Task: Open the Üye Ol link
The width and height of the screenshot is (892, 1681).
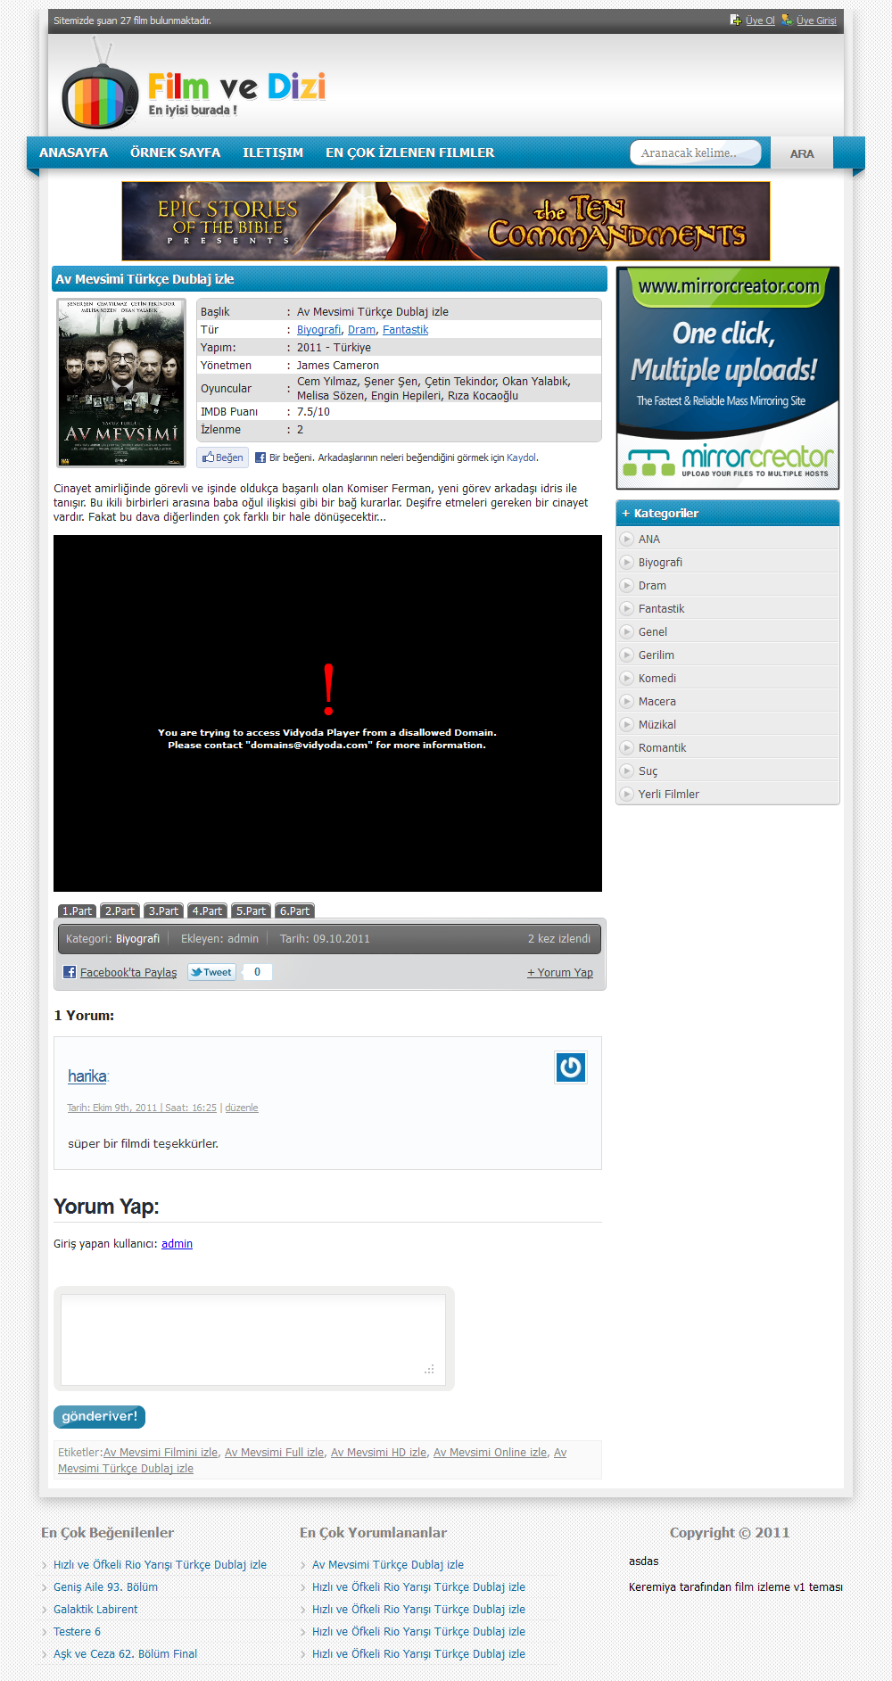Action: [x=760, y=21]
